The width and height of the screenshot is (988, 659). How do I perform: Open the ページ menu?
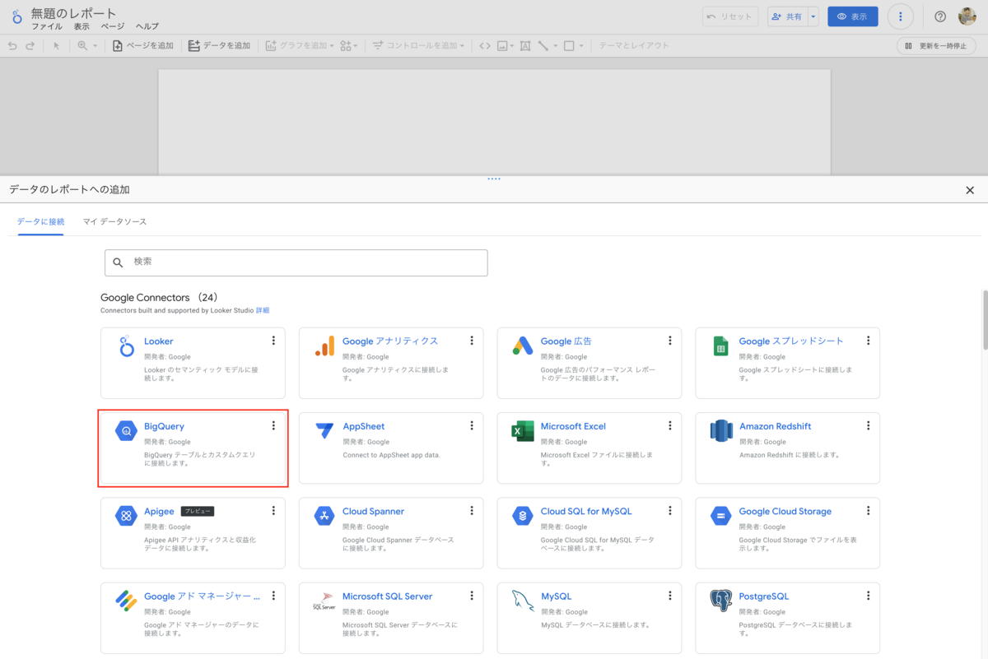click(x=113, y=26)
